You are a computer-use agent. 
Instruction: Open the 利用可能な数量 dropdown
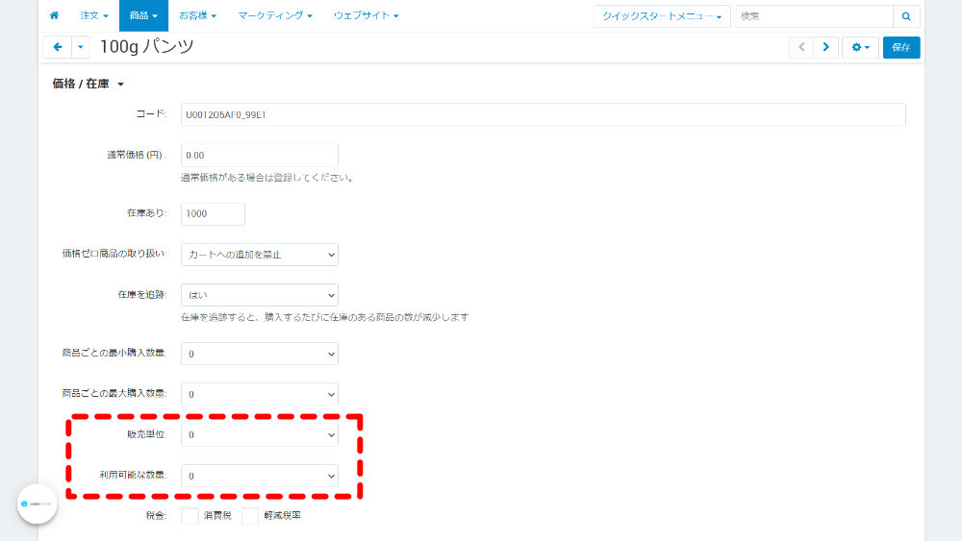260,476
